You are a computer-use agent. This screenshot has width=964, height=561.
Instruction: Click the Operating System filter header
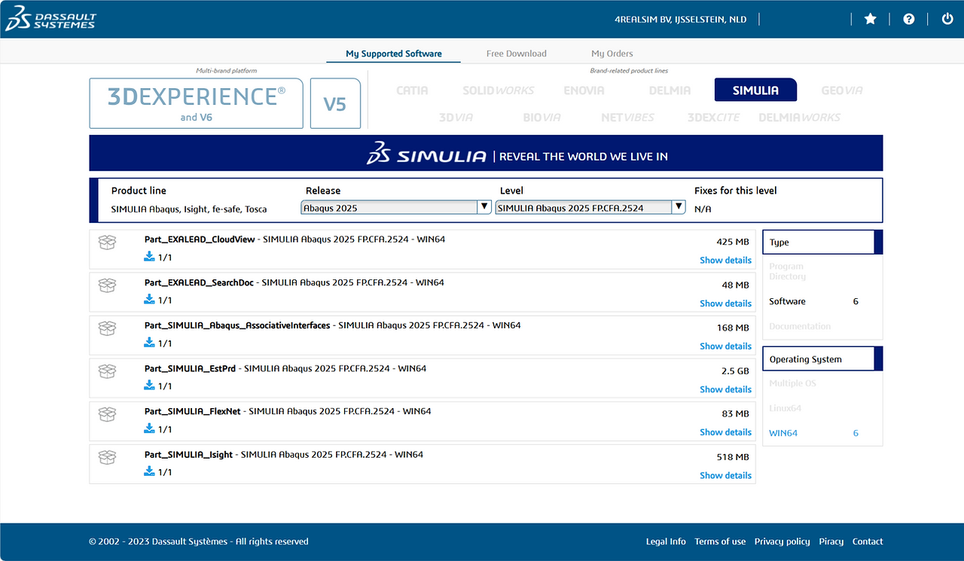(x=822, y=359)
